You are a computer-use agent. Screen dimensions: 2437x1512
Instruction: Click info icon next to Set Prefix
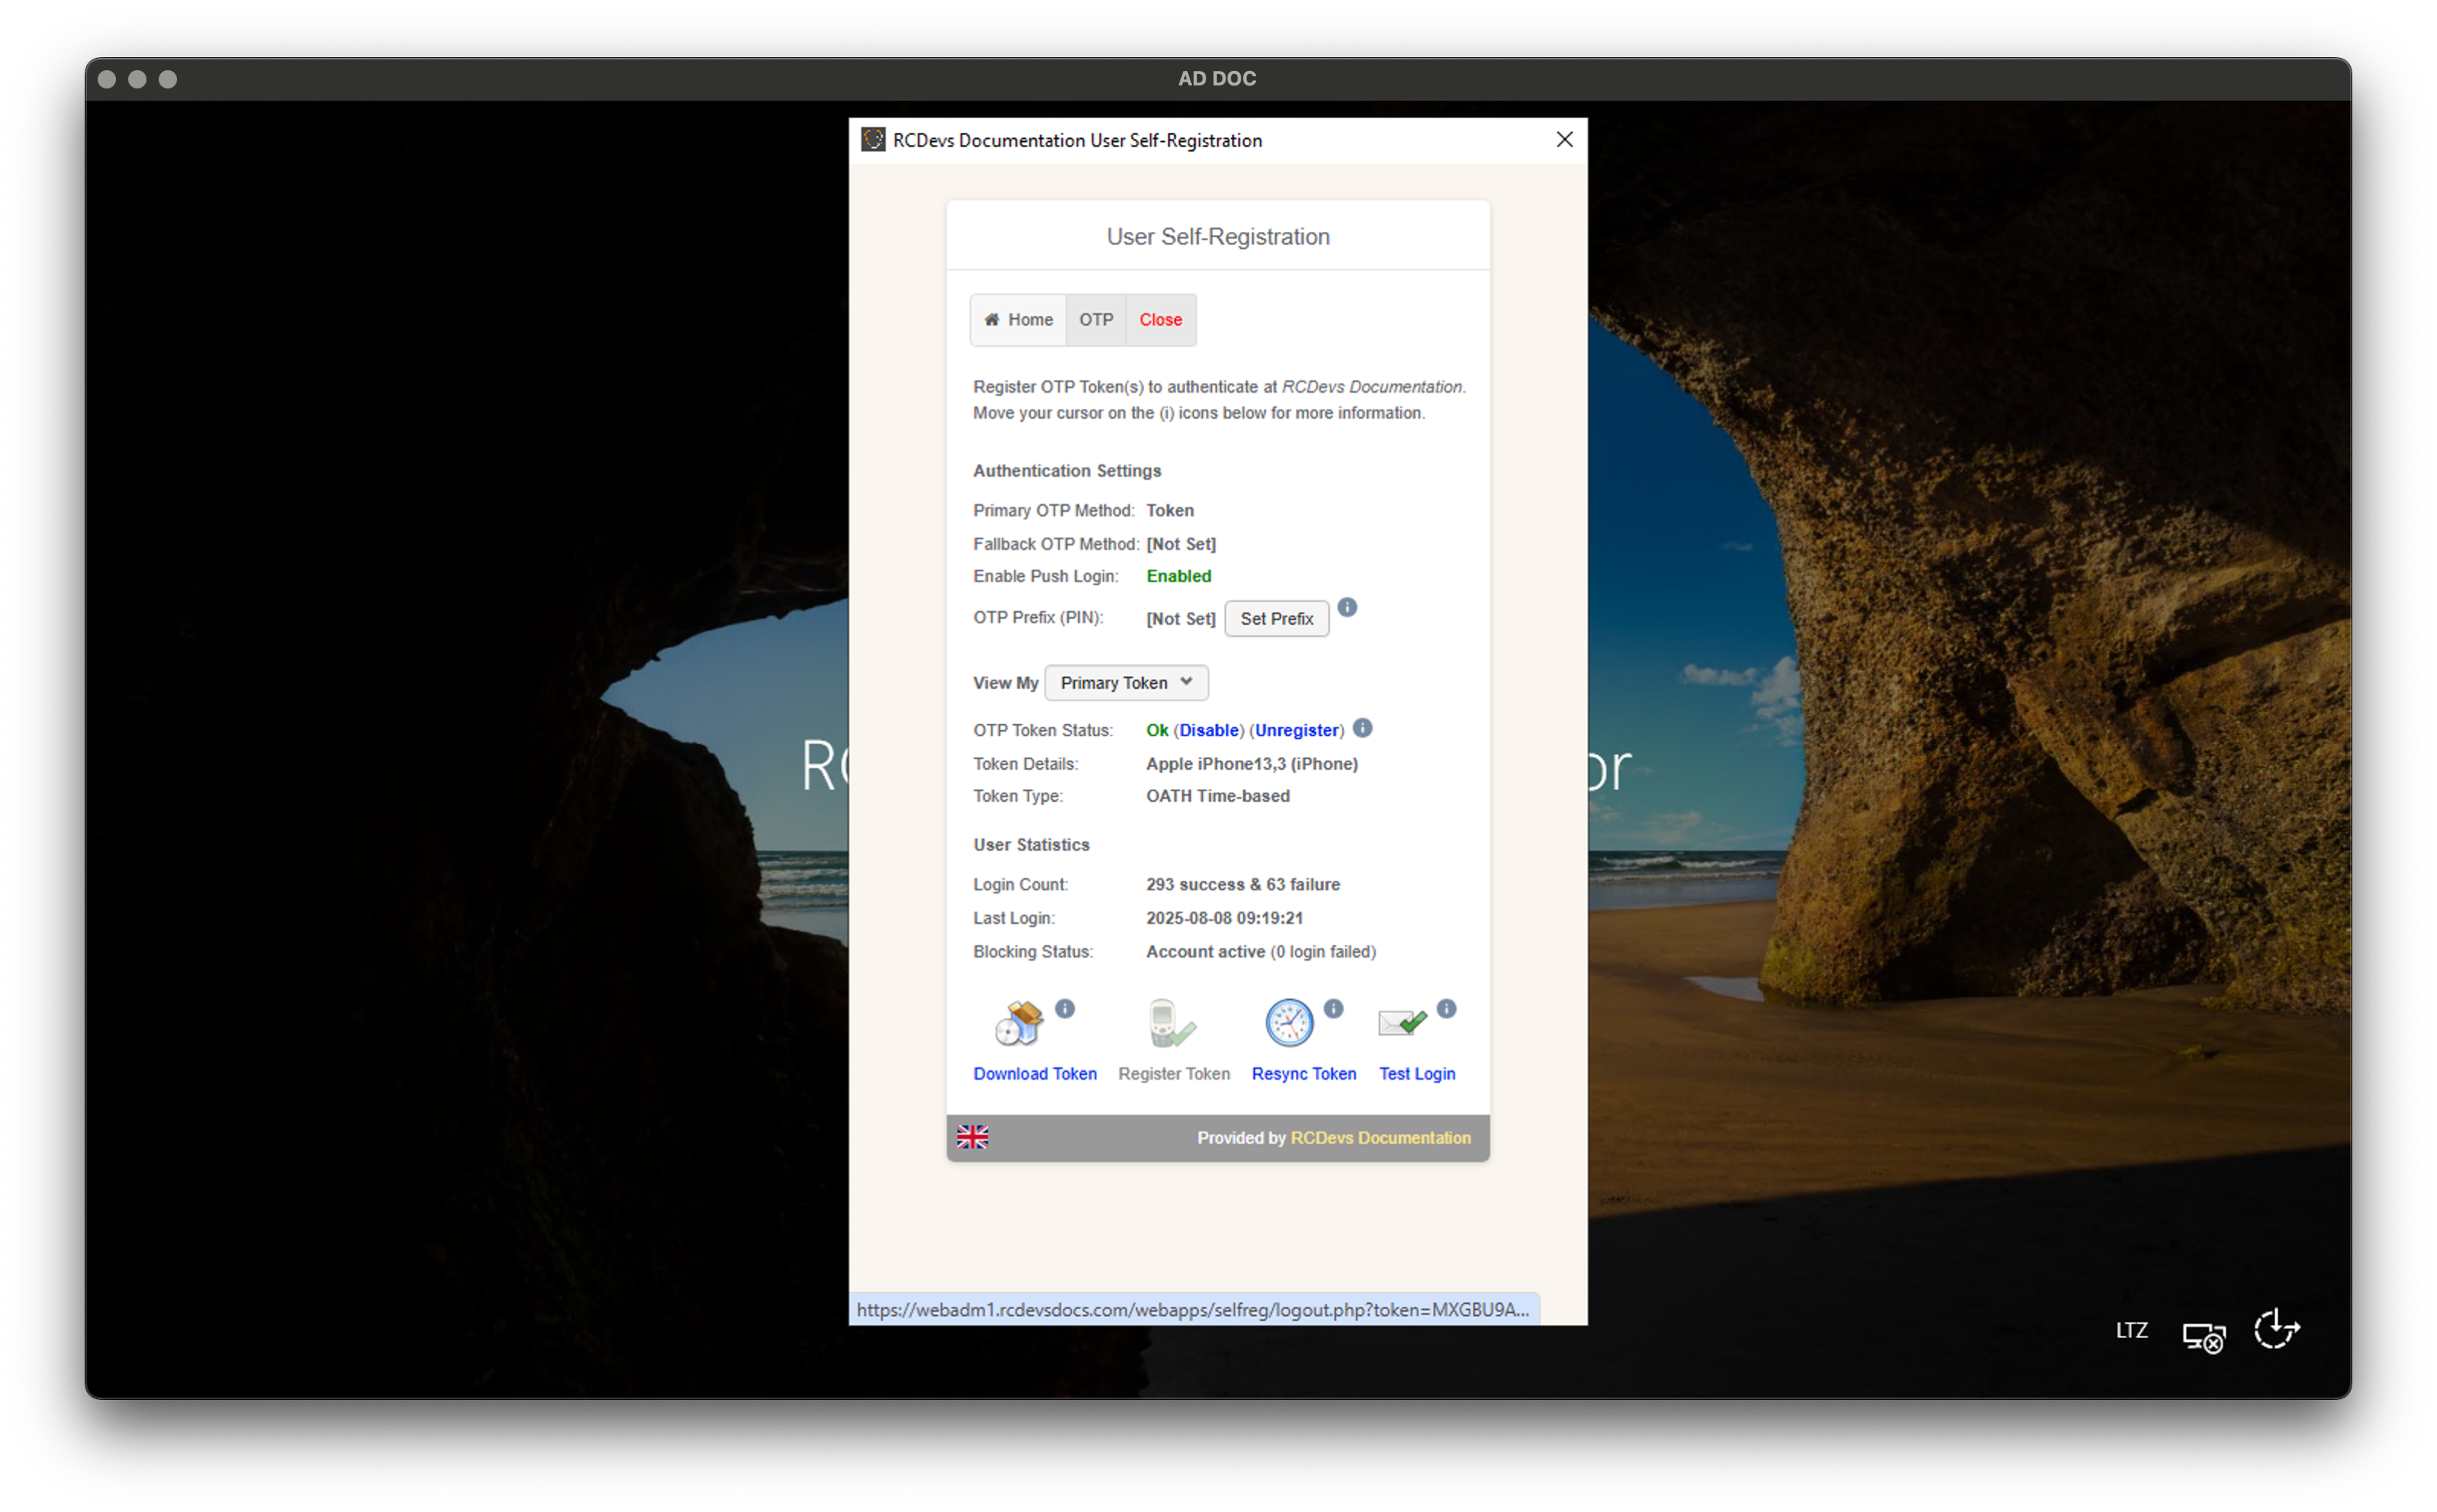coord(1347,607)
